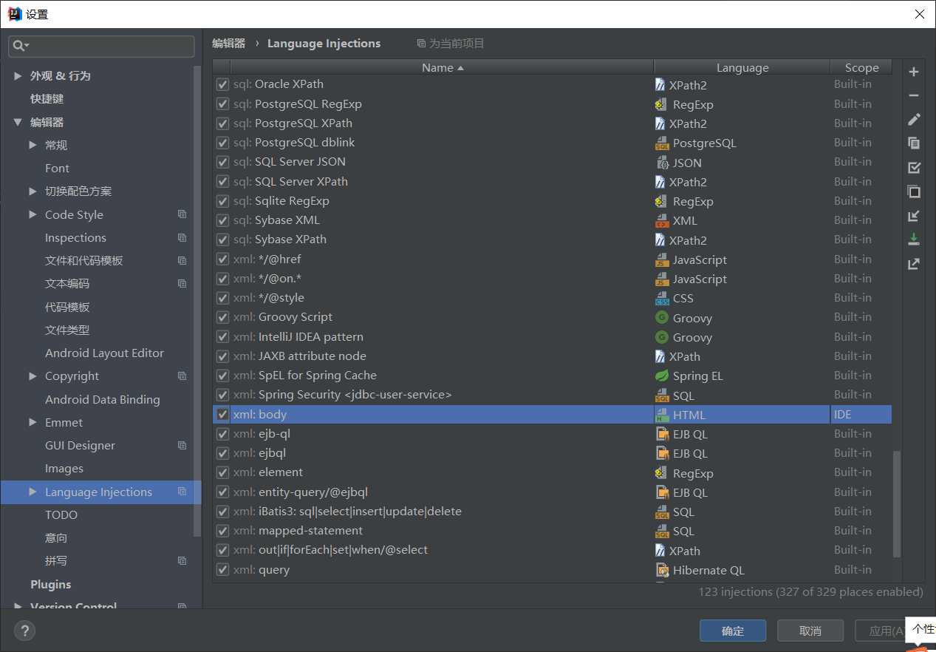This screenshot has width=936, height=652.
Task: Click the Hibernate QL icon in query row
Action: (x=662, y=570)
